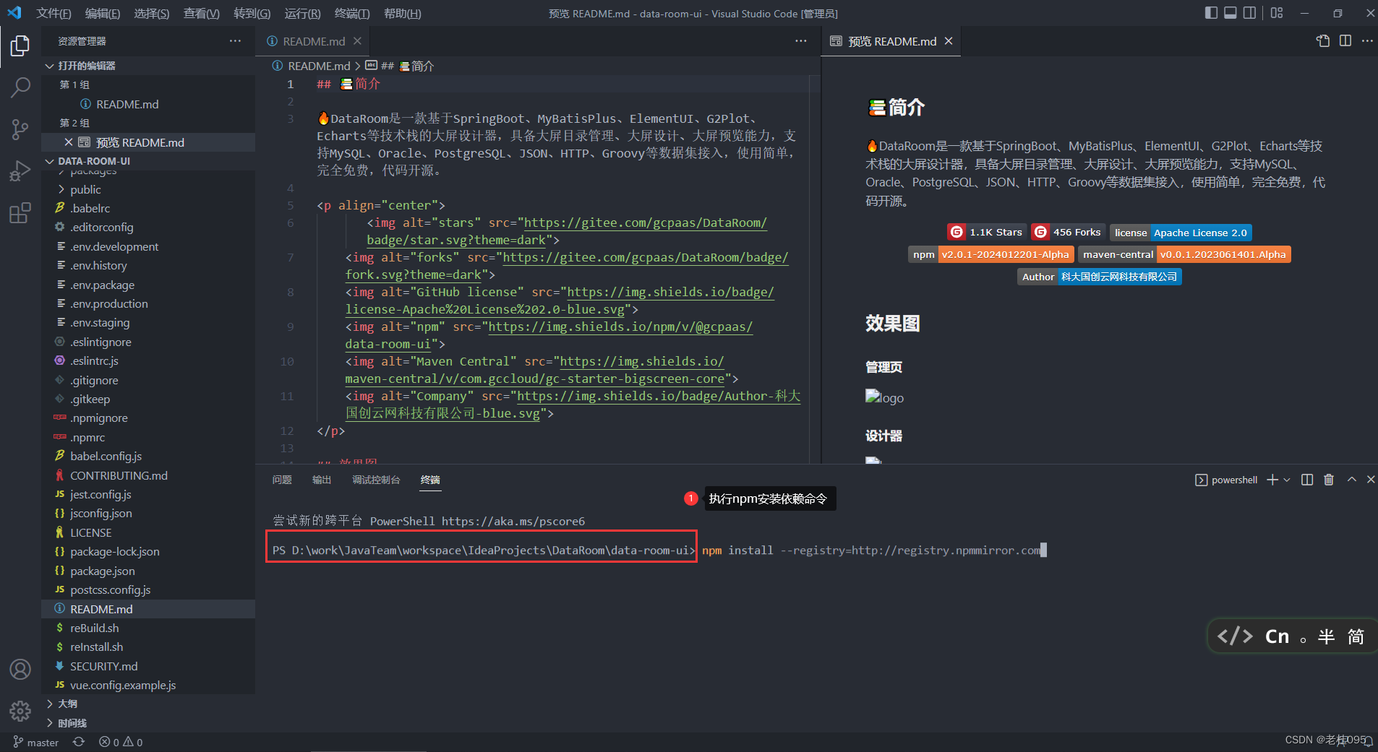
Task: Open the 文件(F) menu
Action: click(x=54, y=13)
